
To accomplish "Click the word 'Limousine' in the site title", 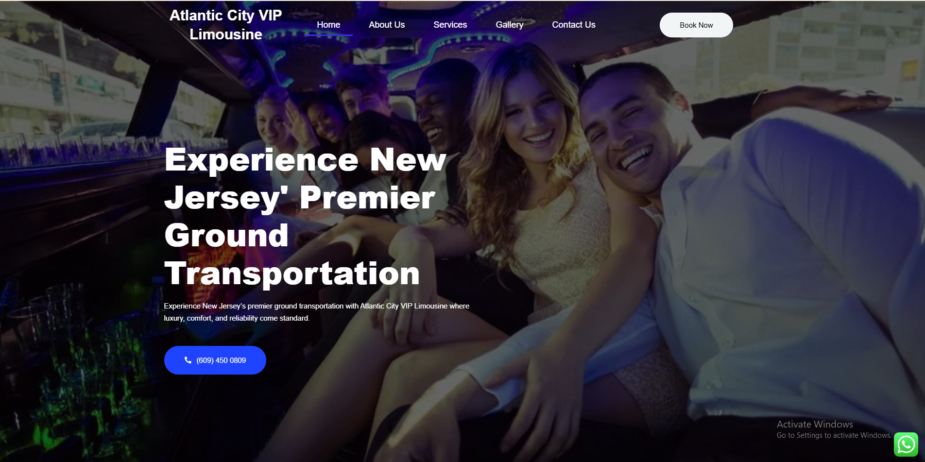I will (x=226, y=34).
